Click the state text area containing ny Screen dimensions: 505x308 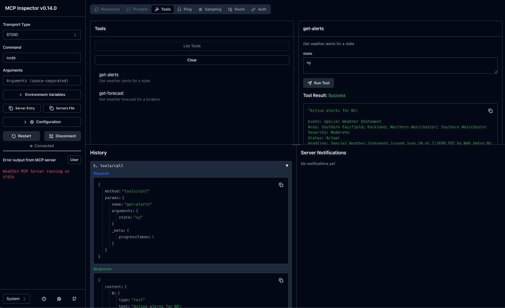pyautogui.click(x=400, y=66)
